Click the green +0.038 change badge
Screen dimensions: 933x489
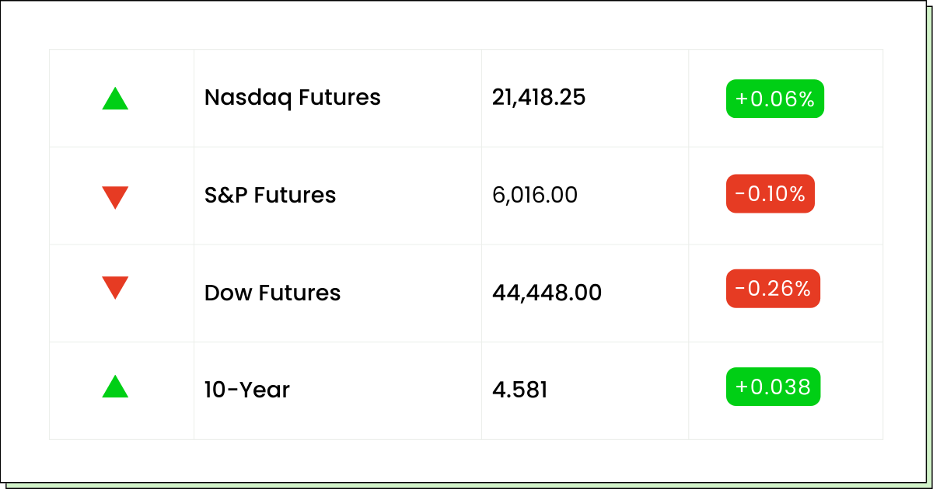[x=773, y=387]
